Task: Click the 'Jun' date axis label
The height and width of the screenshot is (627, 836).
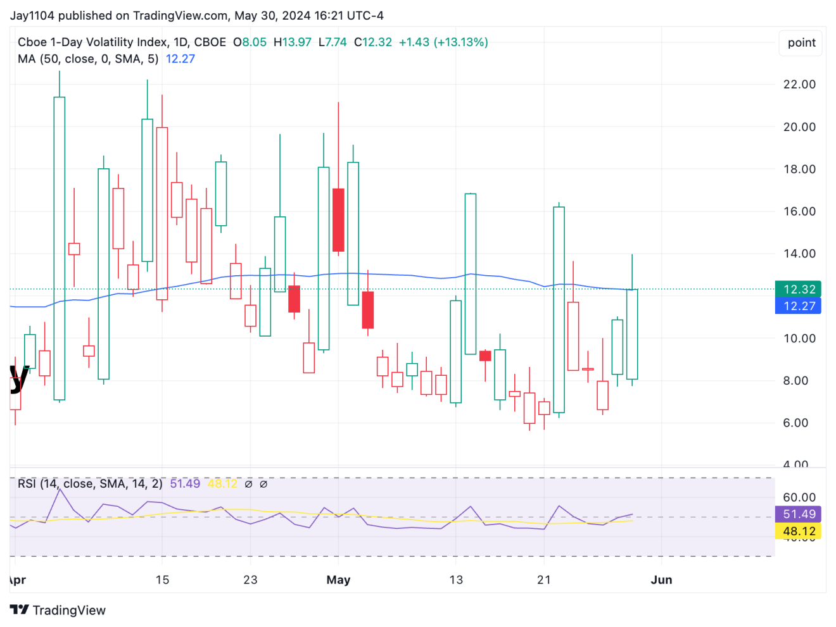Action: pyautogui.click(x=661, y=580)
